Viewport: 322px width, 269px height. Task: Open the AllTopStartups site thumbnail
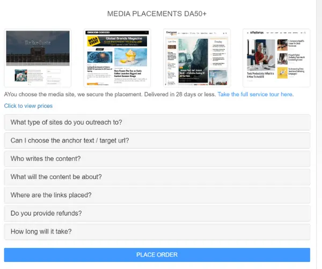[276, 58]
